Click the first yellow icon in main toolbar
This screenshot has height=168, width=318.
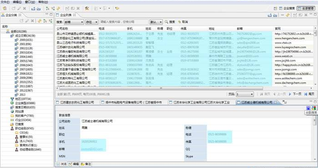pyautogui.click(x=5, y=8)
